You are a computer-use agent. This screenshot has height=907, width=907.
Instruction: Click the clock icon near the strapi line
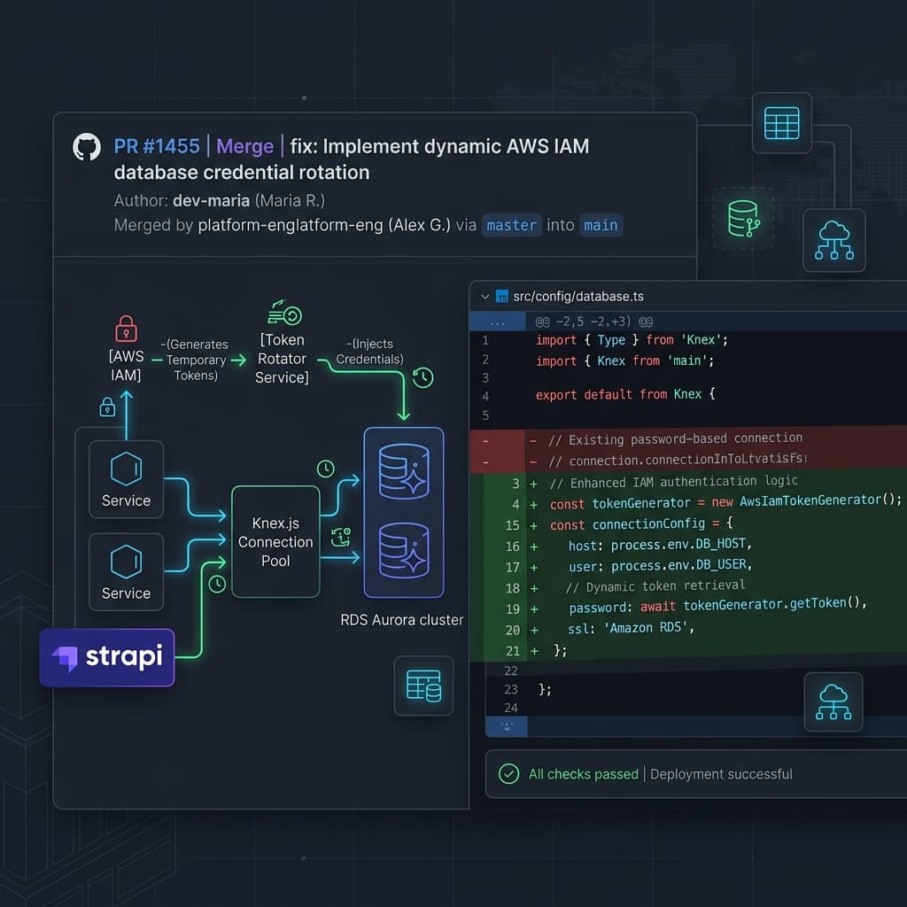(x=217, y=585)
